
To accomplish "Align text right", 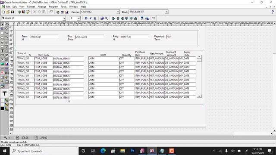I will click(x=122, y=18).
